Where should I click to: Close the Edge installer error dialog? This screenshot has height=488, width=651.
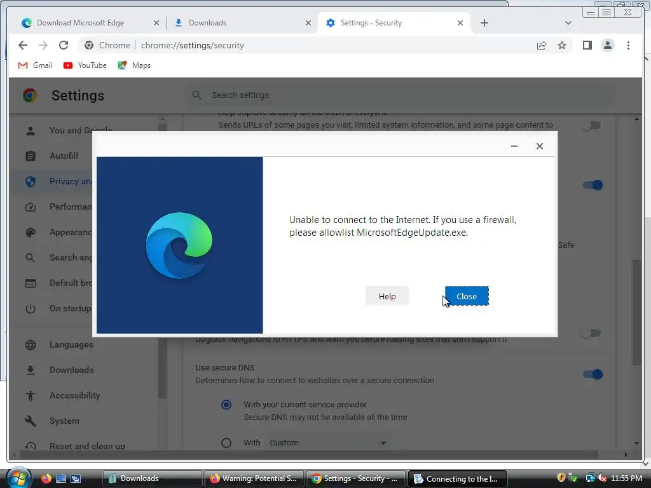pyautogui.click(x=467, y=296)
